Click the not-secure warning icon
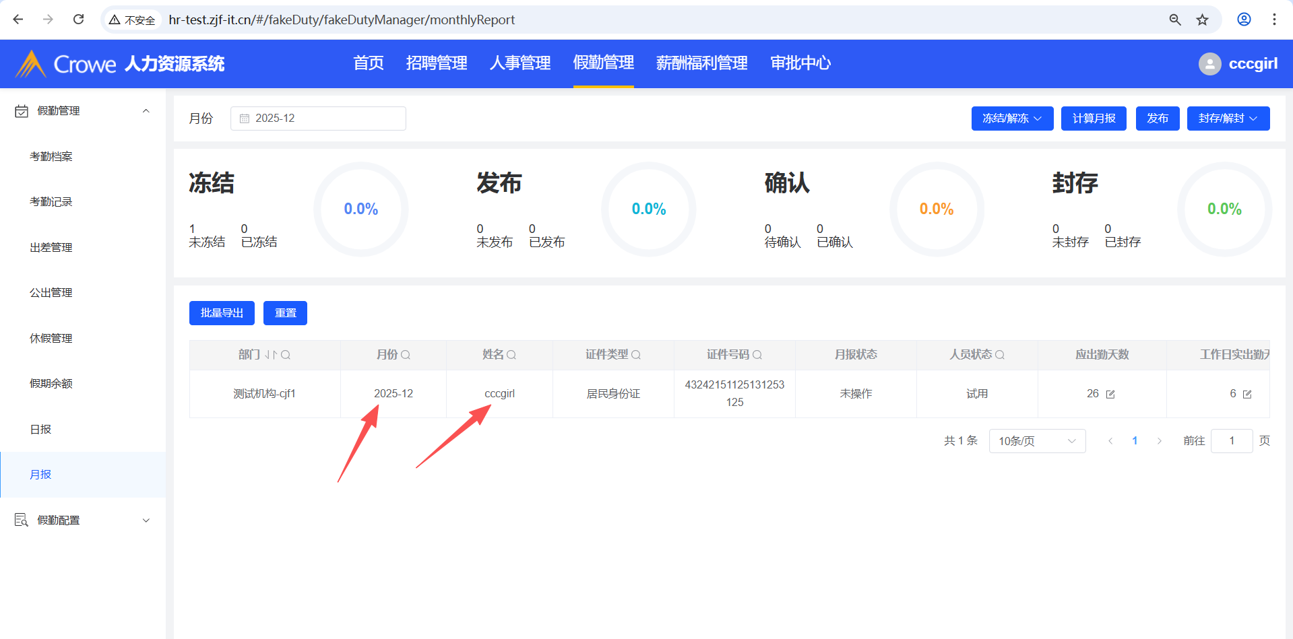 click(115, 20)
